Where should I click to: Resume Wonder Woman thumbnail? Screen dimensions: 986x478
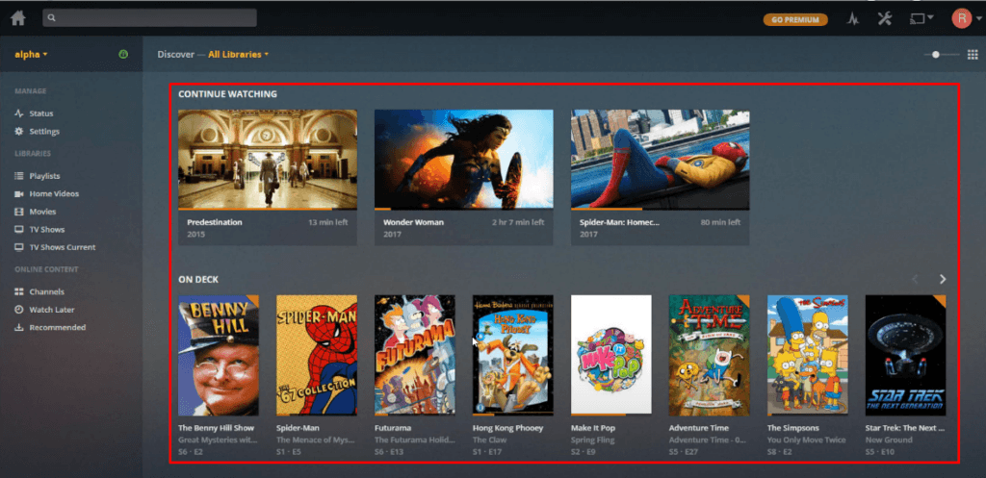coord(463,159)
